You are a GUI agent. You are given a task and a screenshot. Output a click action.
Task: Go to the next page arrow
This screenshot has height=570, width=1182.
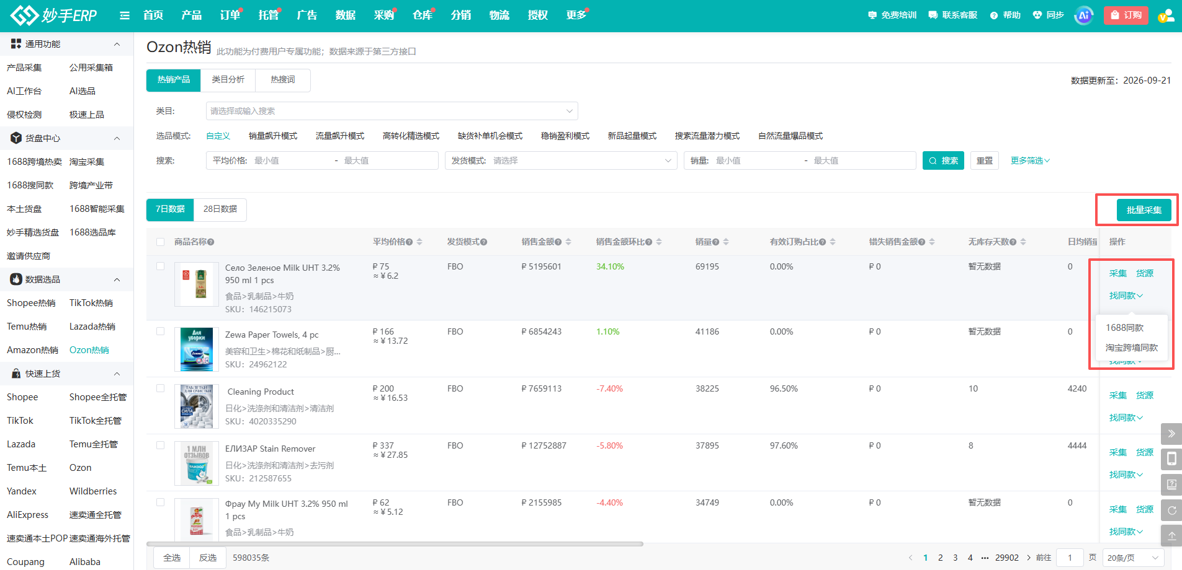pyautogui.click(x=1029, y=558)
